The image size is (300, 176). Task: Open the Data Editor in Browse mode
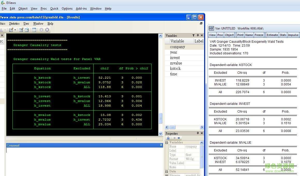[x=27, y=30]
